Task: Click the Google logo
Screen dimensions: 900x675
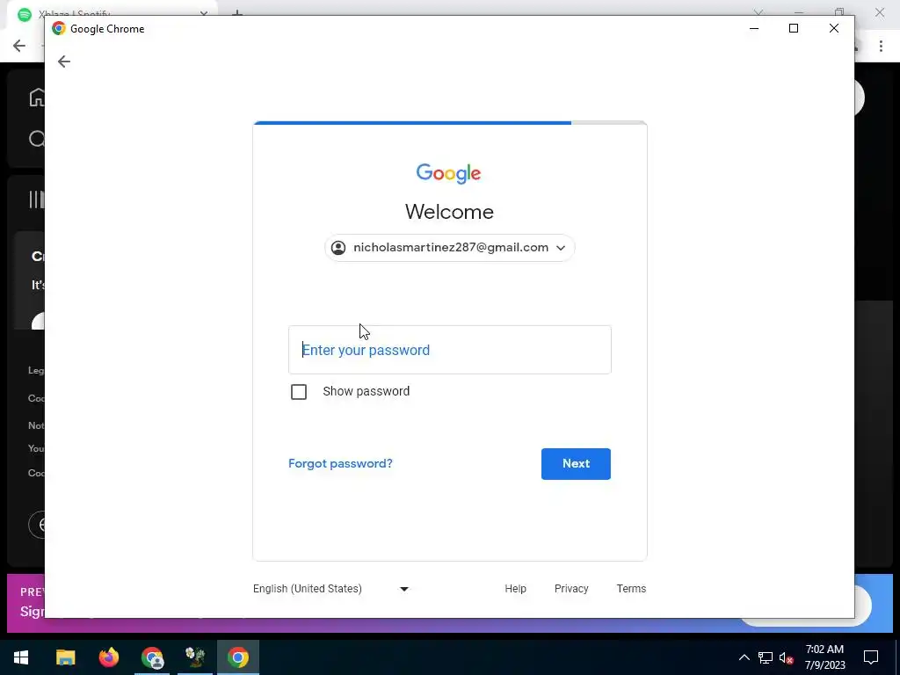Action: tap(448, 173)
